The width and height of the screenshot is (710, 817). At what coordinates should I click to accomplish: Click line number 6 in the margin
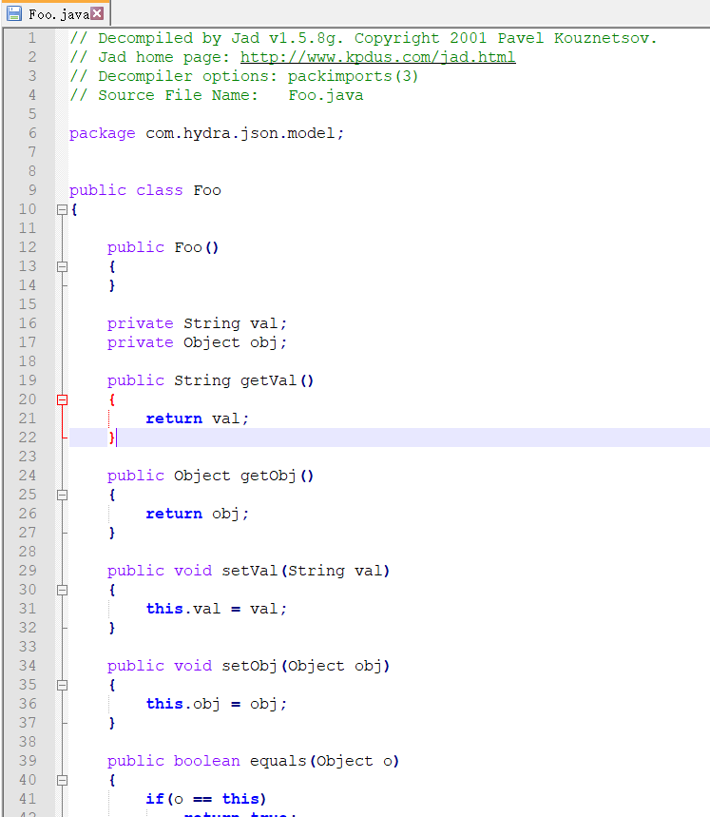click(32, 133)
